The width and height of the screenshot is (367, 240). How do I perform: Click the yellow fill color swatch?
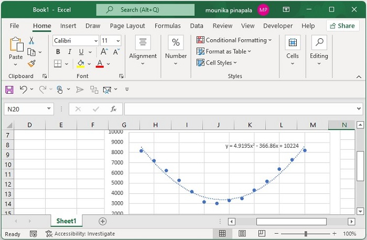(x=80, y=63)
